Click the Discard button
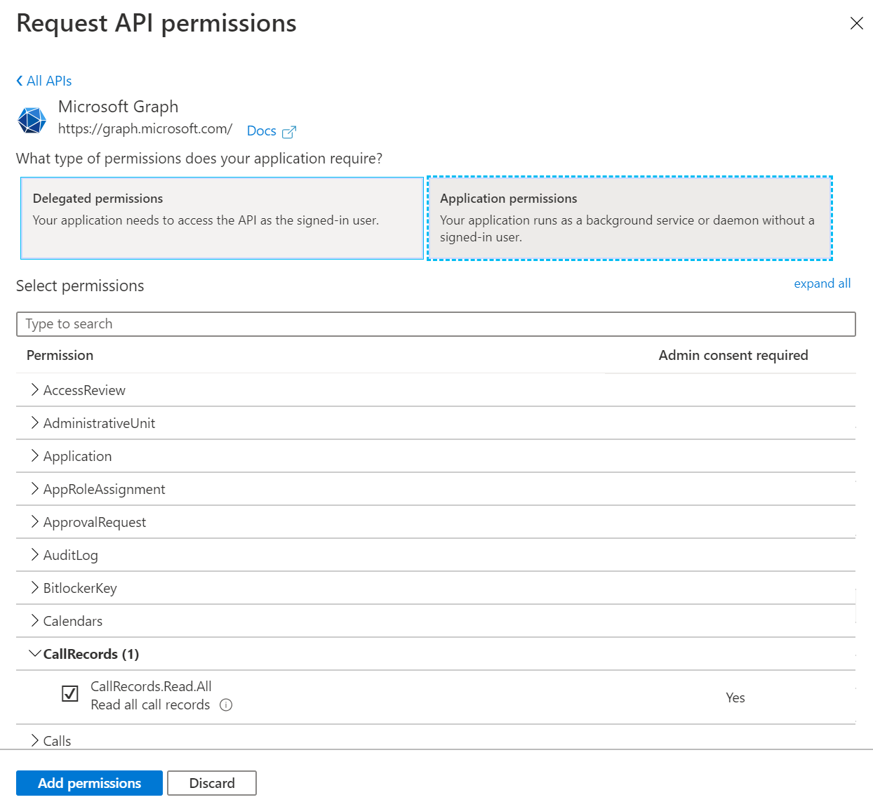 point(212,783)
